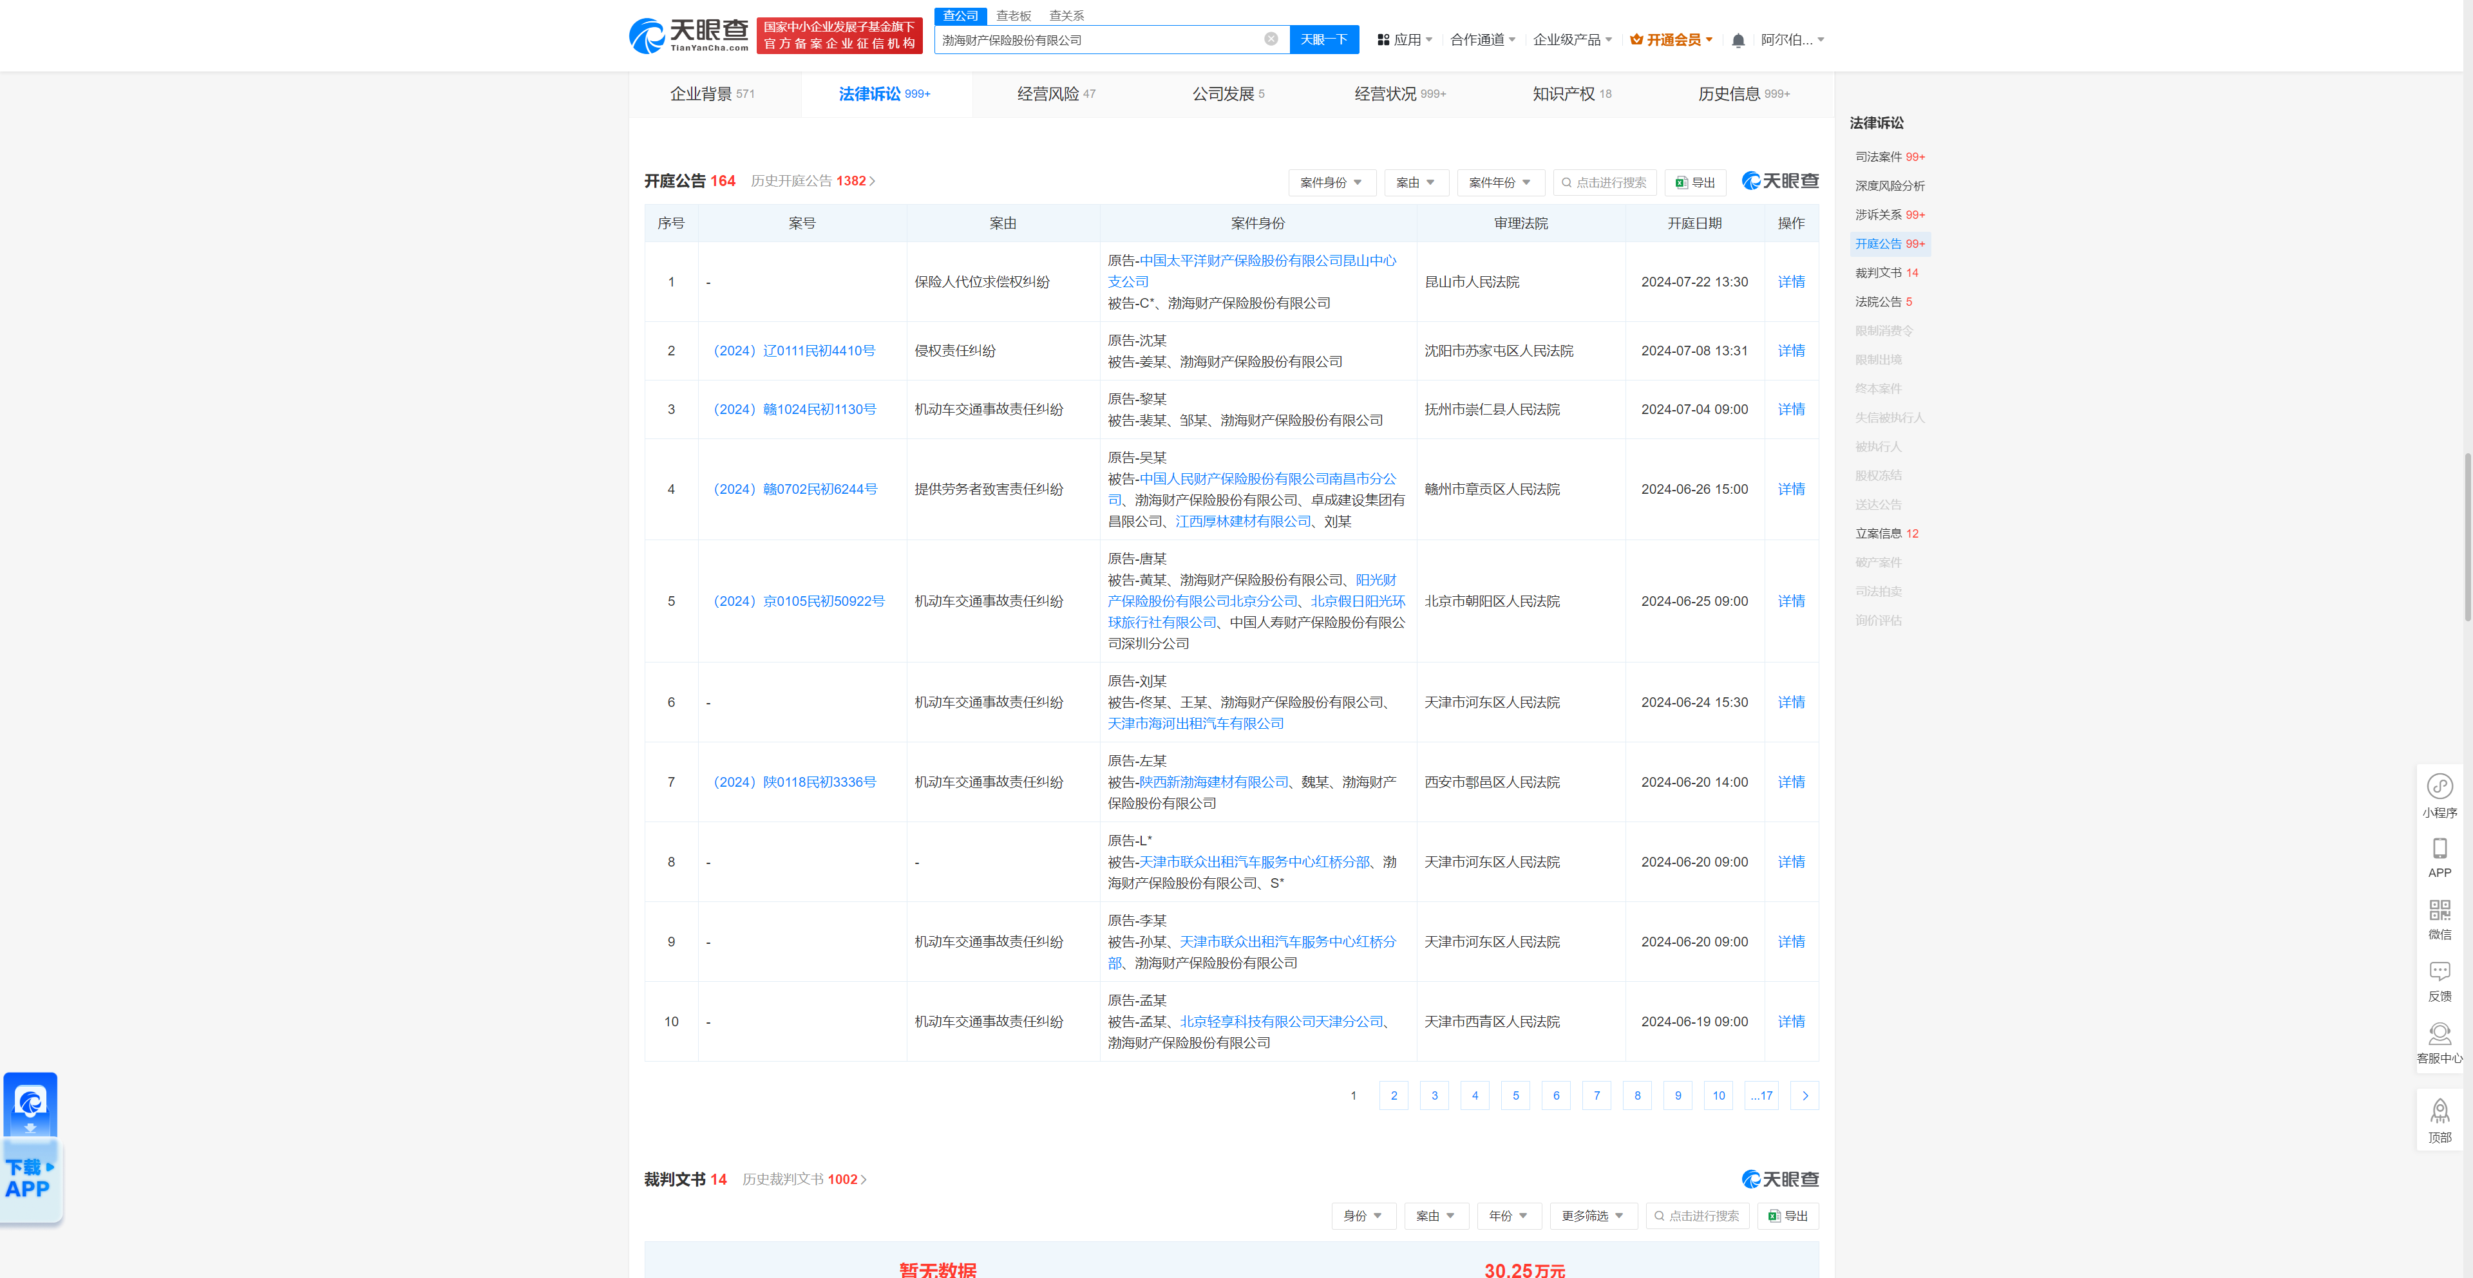The image size is (2473, 1278).
Task: Click the page vertical scrollbar thumb
Action: point(2467,538)
